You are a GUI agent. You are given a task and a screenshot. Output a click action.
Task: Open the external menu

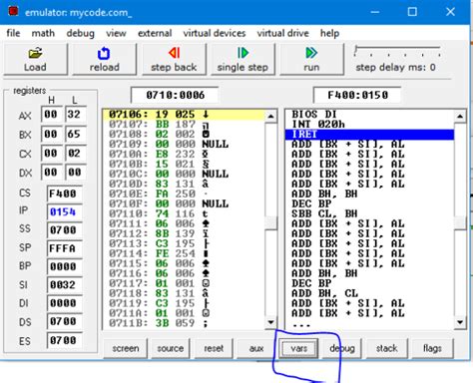pyautogui.click(x=155, y=33)
